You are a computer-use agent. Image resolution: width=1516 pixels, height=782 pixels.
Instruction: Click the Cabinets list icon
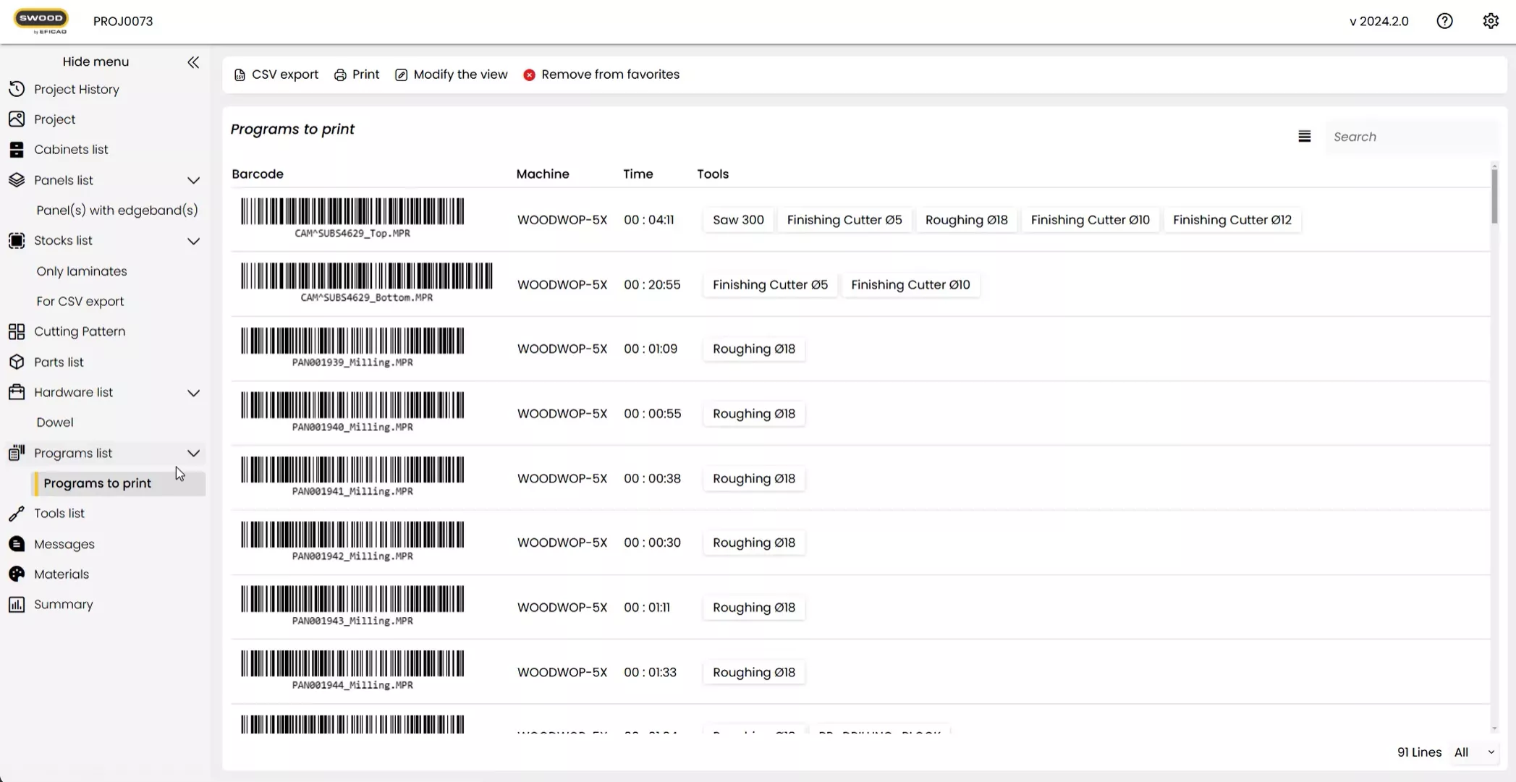click(x=17, y=150)
